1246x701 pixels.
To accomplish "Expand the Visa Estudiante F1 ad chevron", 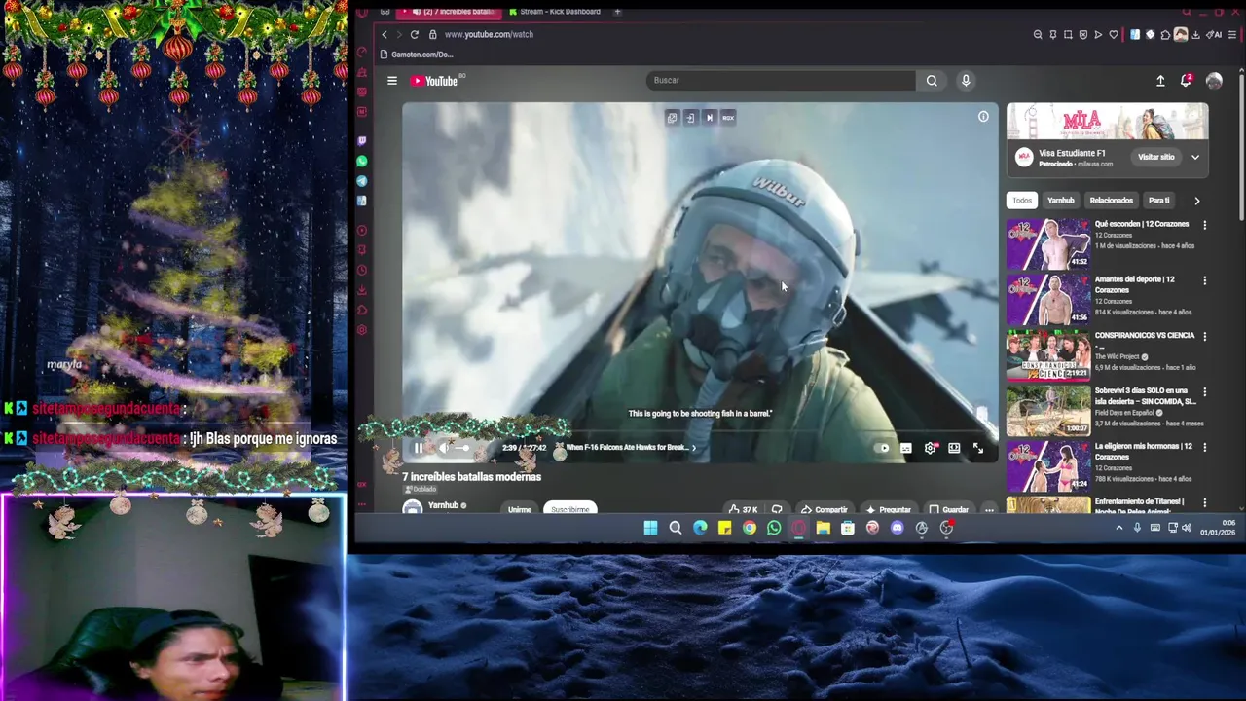I will pos(1195,157).
